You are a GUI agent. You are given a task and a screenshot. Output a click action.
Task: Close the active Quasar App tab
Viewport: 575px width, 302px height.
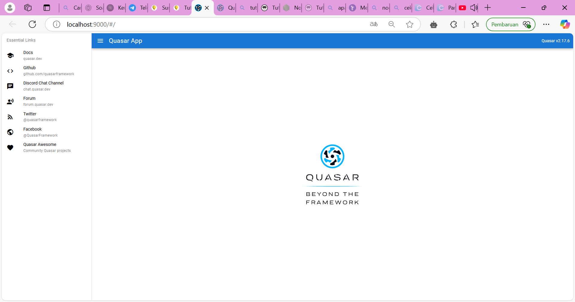[207, 8]
